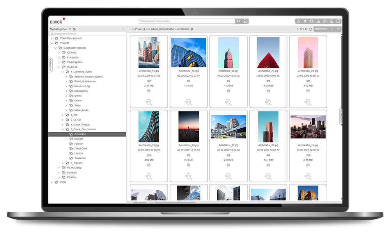
Task: Open the user profile icon in the top toolbar
Action: click(x=298, y=21)
